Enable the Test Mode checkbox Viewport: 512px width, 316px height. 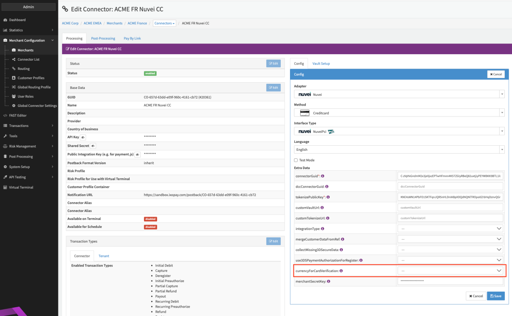click(x=296, y=160)
